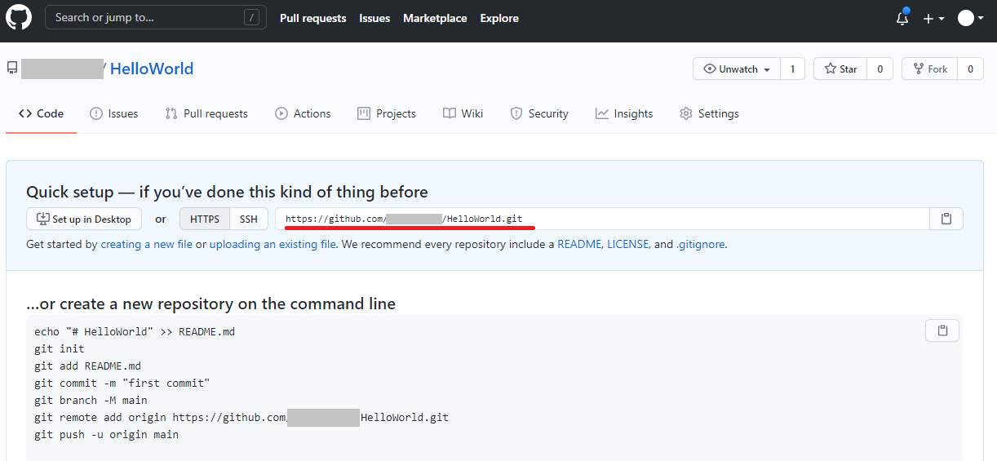The height and width of the screenshot is (461, 997).
Task: Click the Quick setup heading
Action: coord(227,193)
